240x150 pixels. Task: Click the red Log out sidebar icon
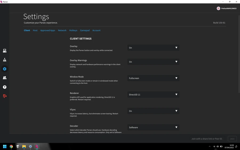pyautogui.click(x=5, y=96)
